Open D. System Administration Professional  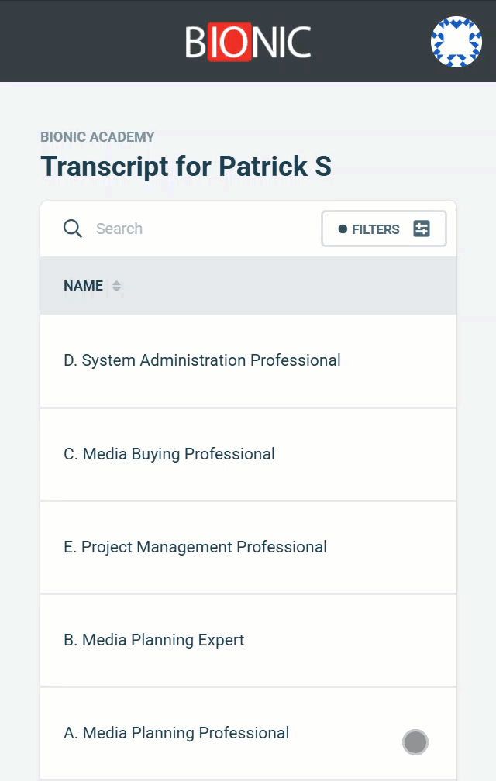(x=202, y=360)
